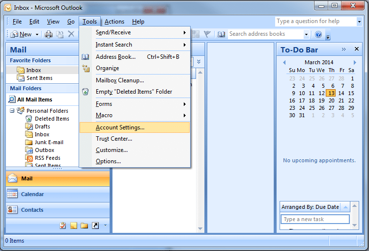This screenshot has width=369, height=251.
Task: Open the Help menu
Action: (x=138, y=22)
